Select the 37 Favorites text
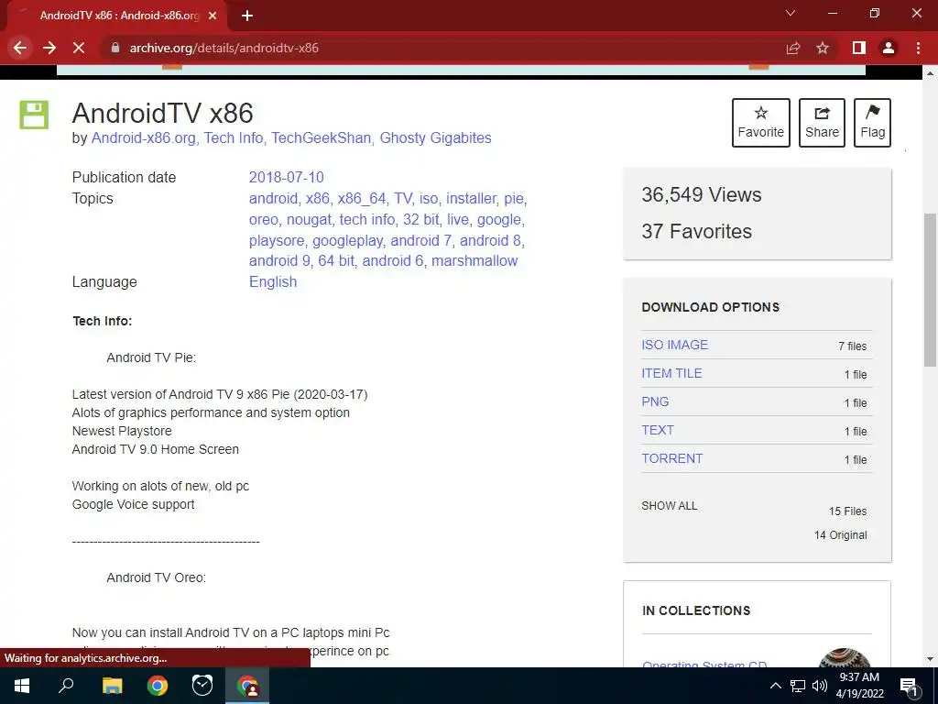This screenshot has height=704, width=938. pos(696,231)
